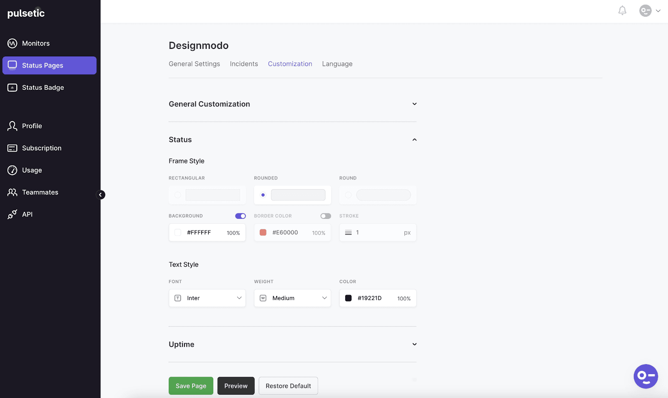Click the Restore Default button

[x=288, y=386]
